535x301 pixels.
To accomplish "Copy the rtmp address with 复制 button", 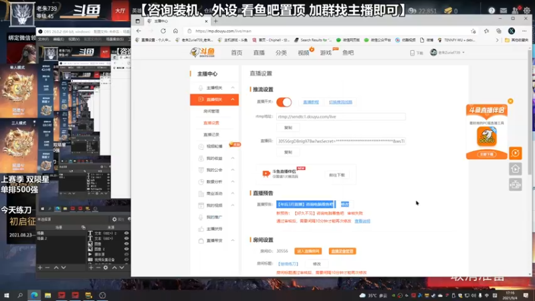I will click(x=288, y=128).
